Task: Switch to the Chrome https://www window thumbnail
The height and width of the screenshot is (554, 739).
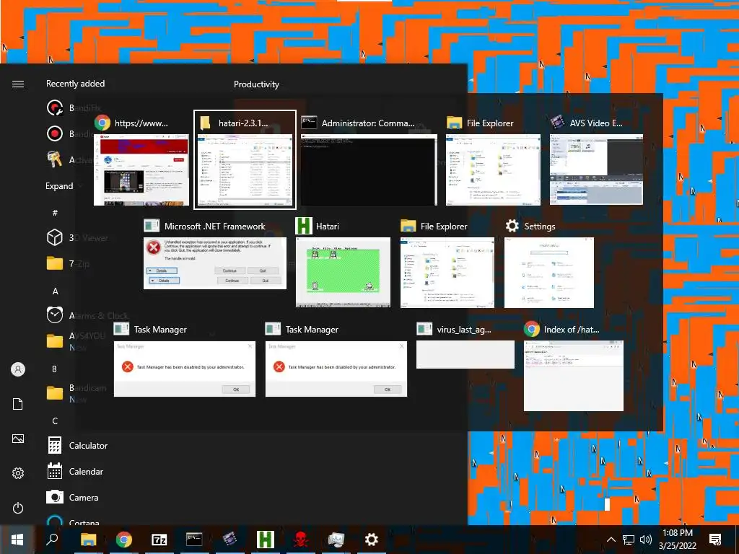Action: [141, 170]
